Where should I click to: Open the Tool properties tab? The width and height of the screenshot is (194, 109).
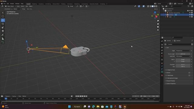pyautogui.click(x=162, y=41)
